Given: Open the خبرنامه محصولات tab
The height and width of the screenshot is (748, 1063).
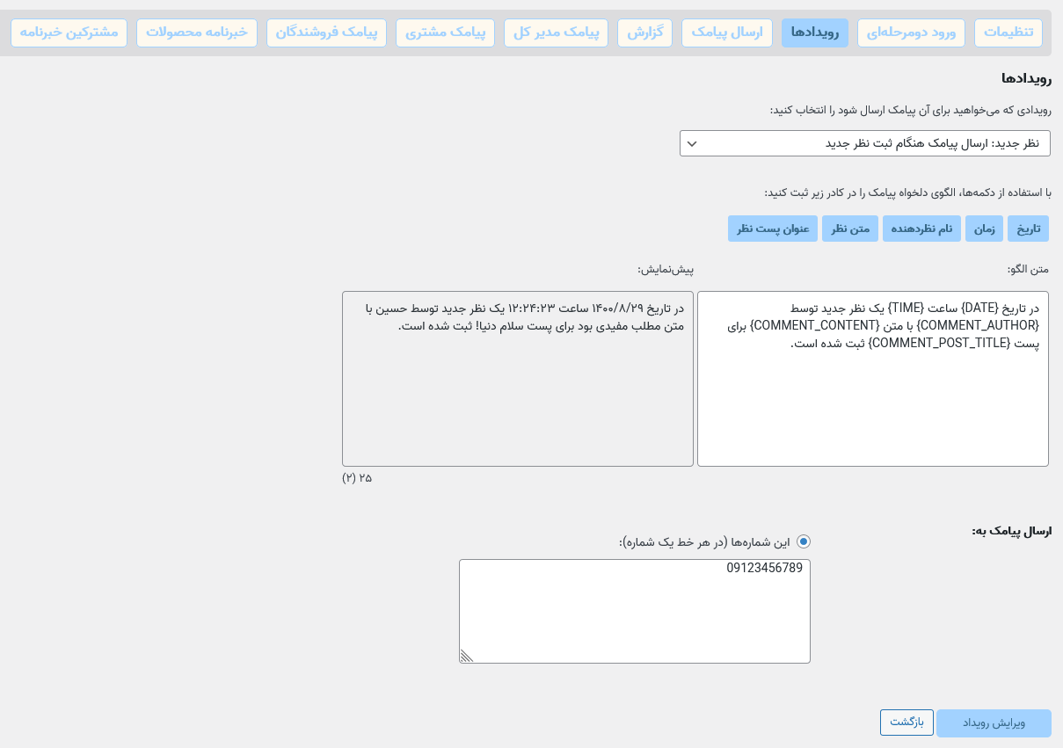Looking at the screenshot, I should tap(197, 33).
